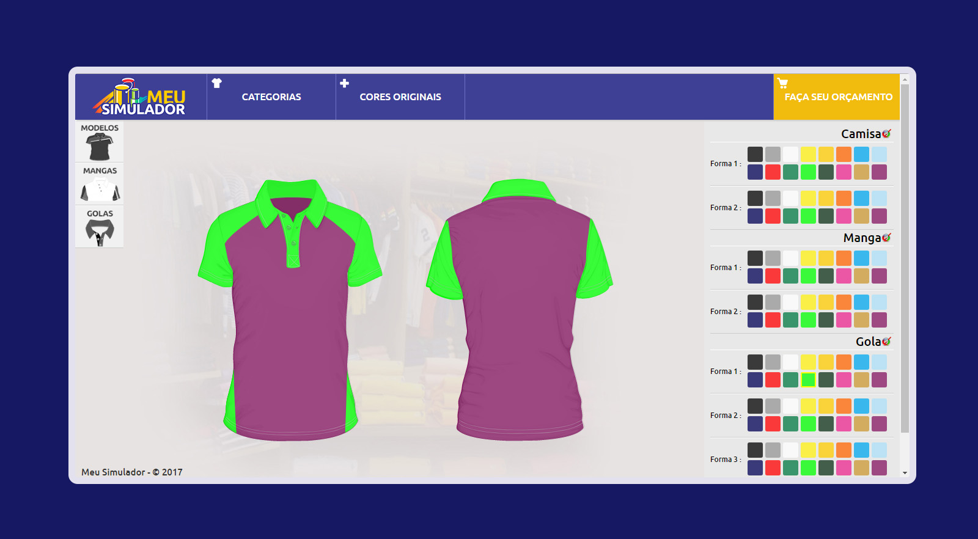Click the color panel scrollbar thumb
978x539 pixels.
(905, 258)
